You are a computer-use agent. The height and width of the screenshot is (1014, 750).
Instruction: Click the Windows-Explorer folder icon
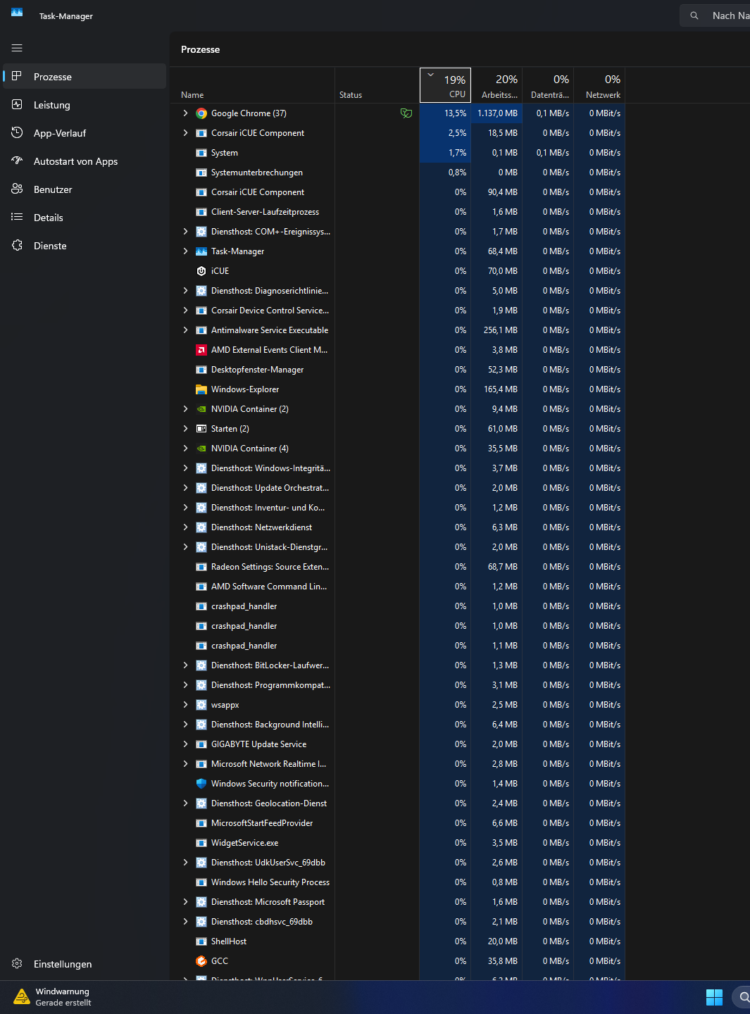[201, 389]
